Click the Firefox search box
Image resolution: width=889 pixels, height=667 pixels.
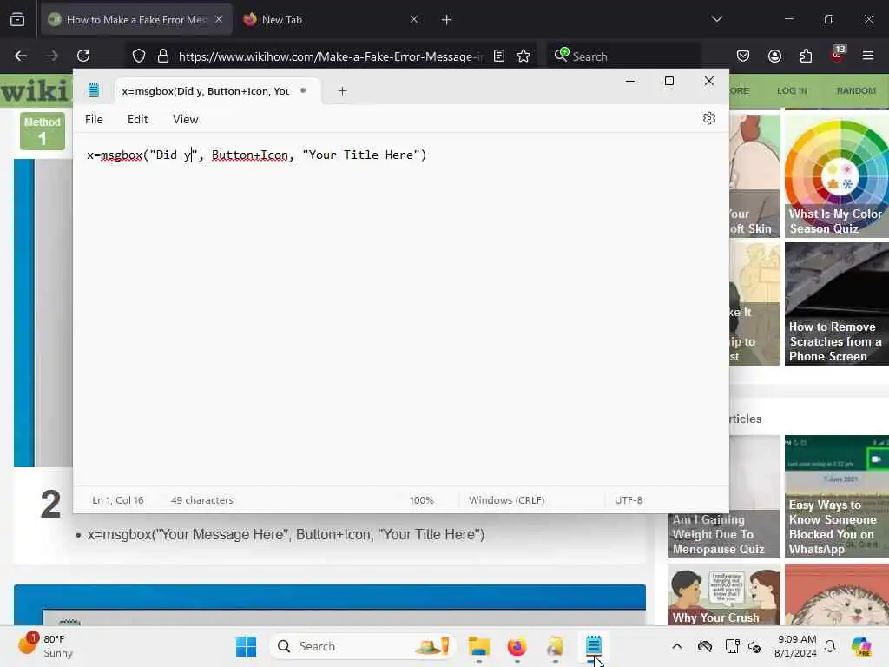(x=623, y=56)
